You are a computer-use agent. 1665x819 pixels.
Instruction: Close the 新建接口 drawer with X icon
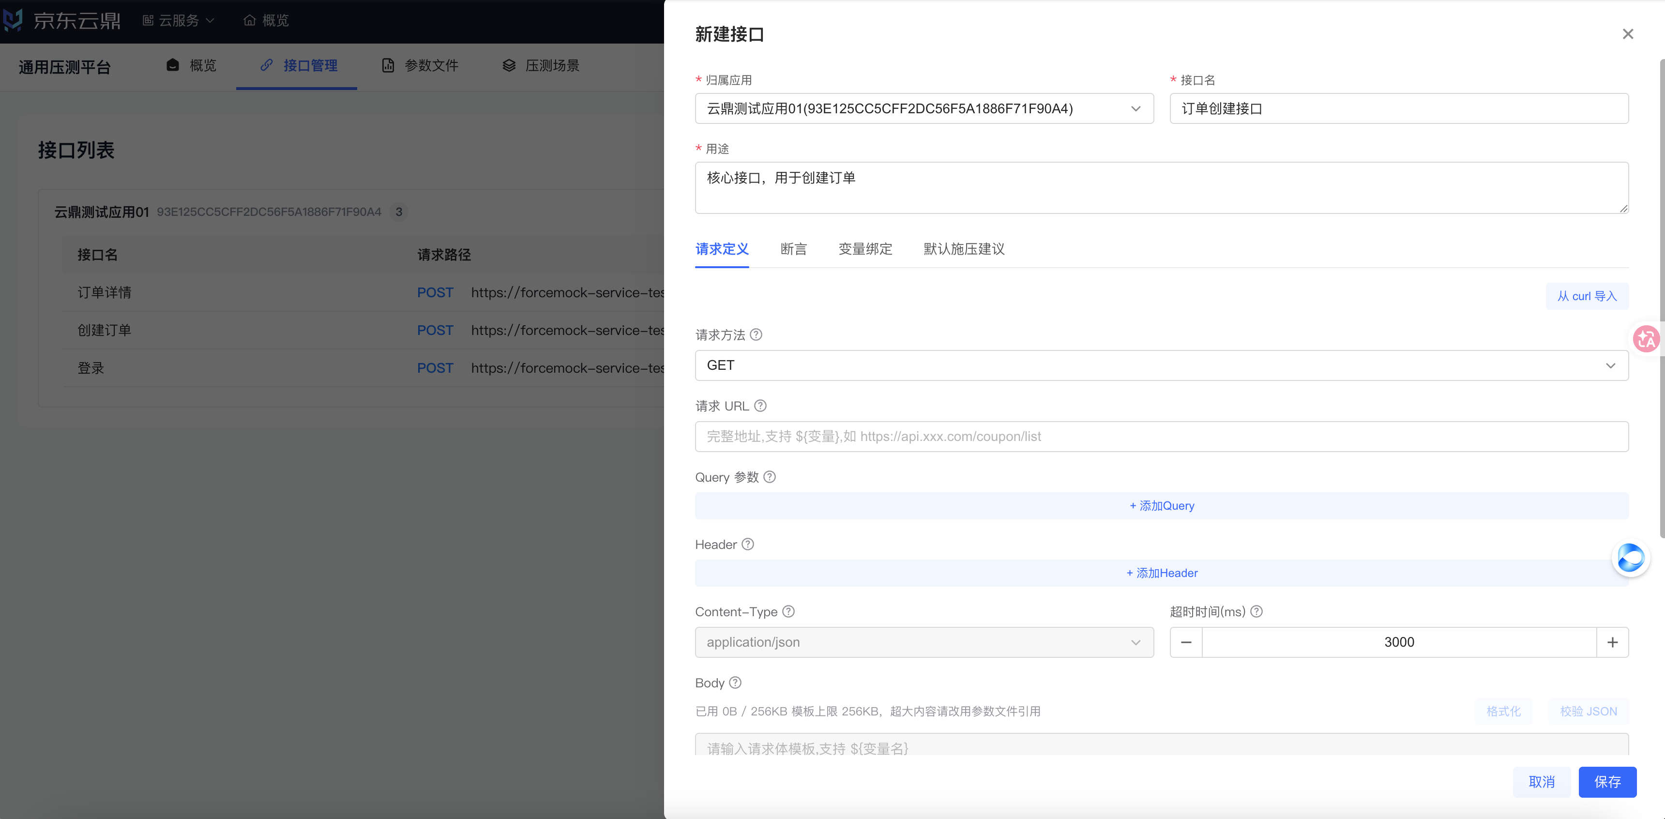(1628, 34)
